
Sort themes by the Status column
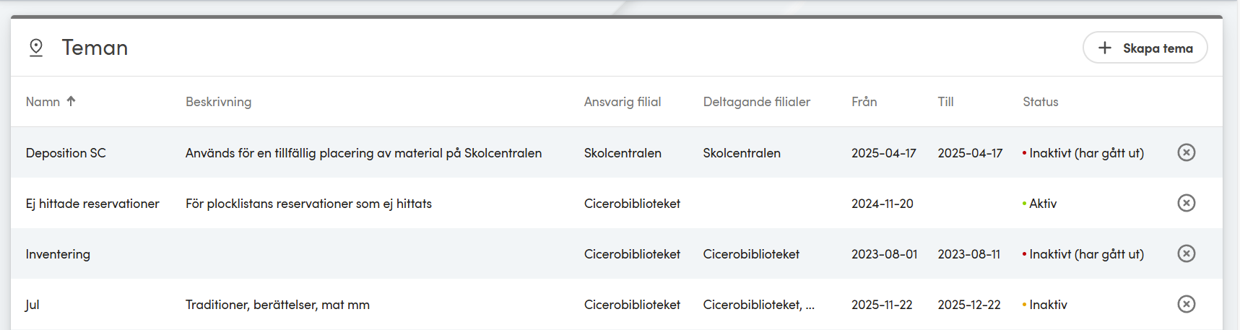click(1040, 102)
